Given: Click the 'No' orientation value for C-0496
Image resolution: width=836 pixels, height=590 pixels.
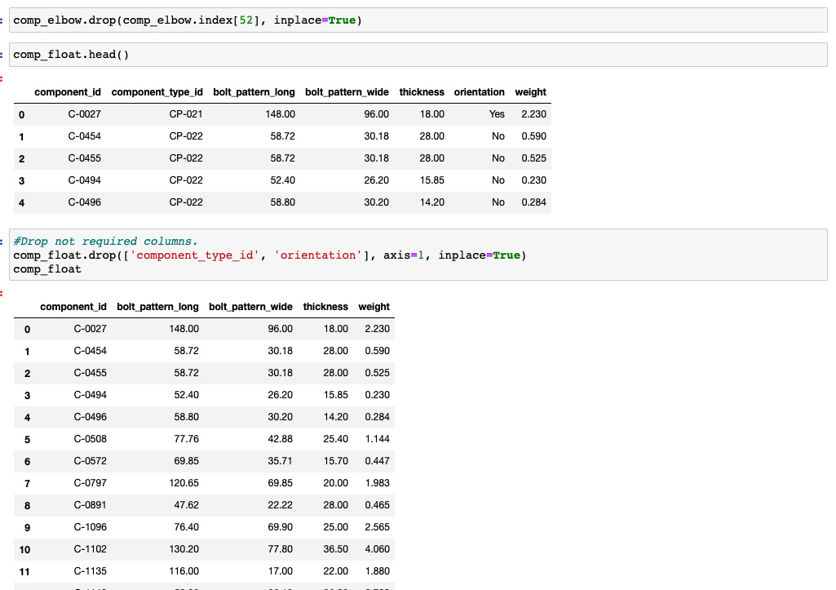Looking at the screenshot, I should click(x=498, y=202).
